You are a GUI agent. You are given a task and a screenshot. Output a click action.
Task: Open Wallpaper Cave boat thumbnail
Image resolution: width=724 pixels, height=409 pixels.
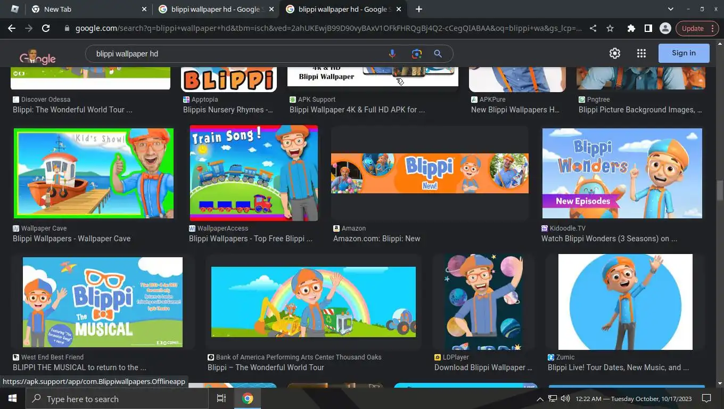click(94, 173)
